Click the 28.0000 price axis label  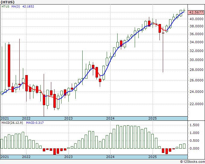point(196,70)
